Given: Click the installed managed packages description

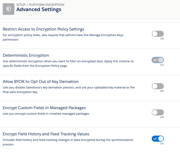Looking at the screenshot, I should pyautogui.click(x=46, y=114).
